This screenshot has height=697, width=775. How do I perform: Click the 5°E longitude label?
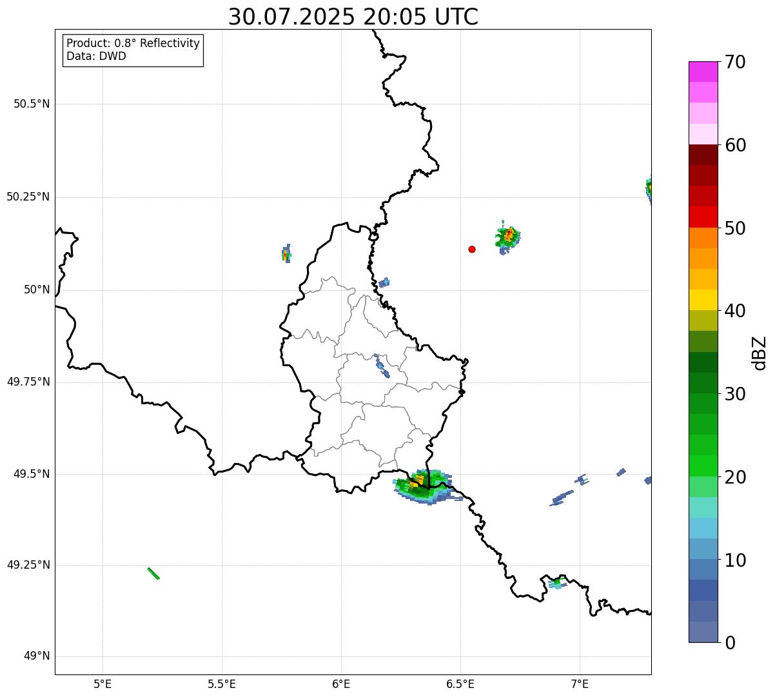tap(103, 683)
